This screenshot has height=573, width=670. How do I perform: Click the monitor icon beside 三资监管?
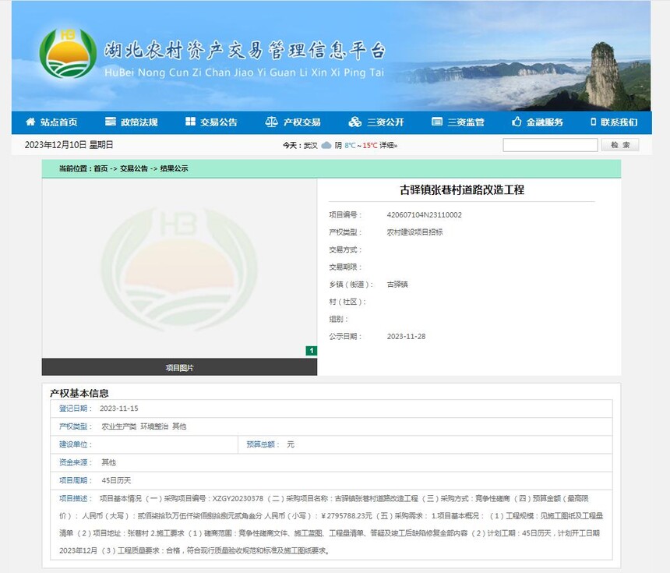437,122
